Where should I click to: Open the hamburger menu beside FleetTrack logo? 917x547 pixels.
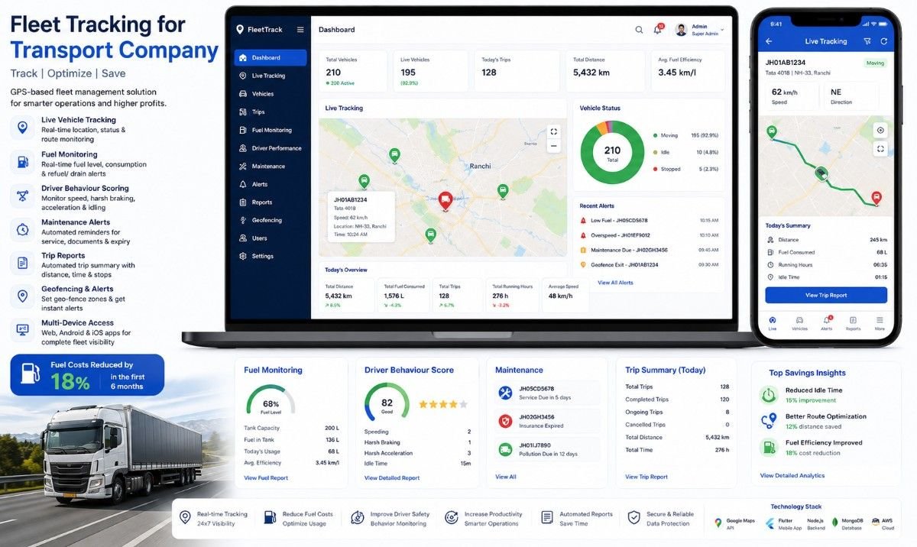[300, 30]
